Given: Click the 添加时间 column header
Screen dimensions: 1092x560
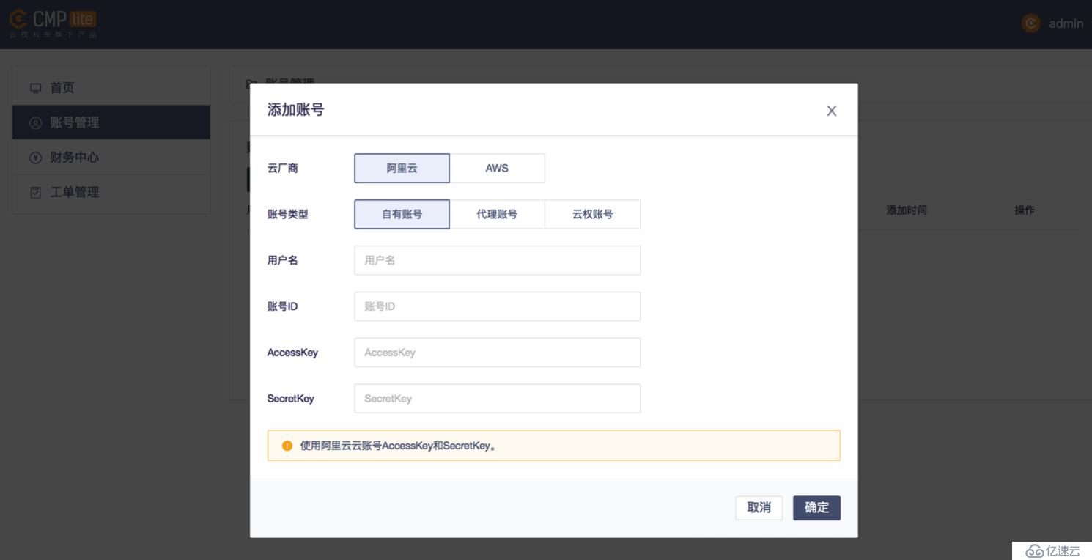Looking at the screenshot, I should 907,210.
